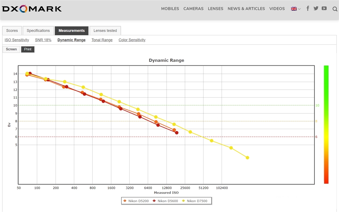Viewport: 339px width, 212px height.
Task: Click the last dark red D5600 data point
Action: point(177,133)
